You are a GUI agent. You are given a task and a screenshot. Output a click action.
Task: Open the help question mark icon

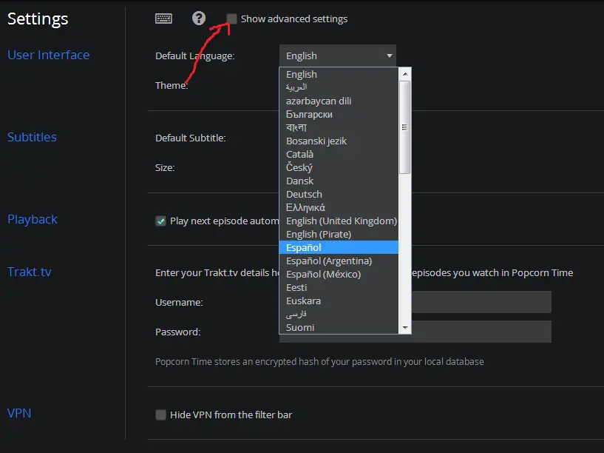tap(199, 18)
